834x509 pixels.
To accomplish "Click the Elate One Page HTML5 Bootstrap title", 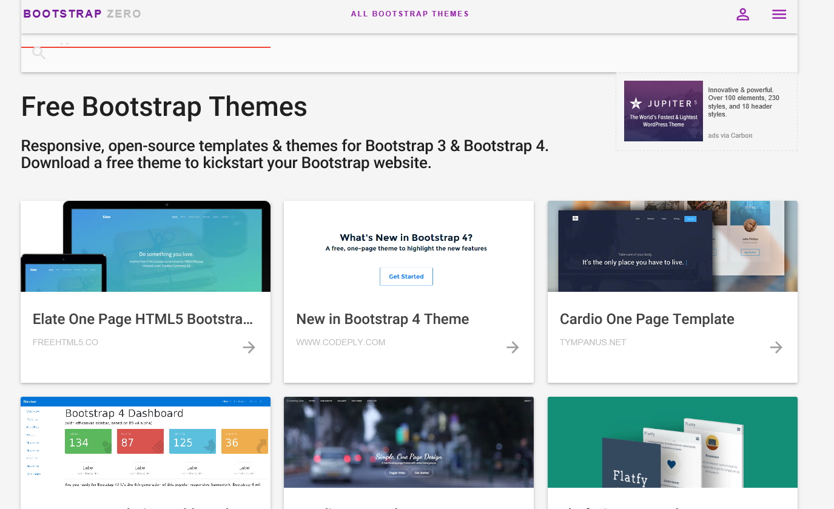I will pos(143,319).
